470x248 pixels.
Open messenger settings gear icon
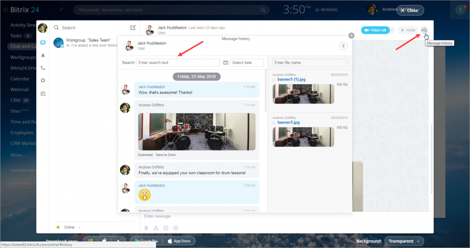pos(43,81)
